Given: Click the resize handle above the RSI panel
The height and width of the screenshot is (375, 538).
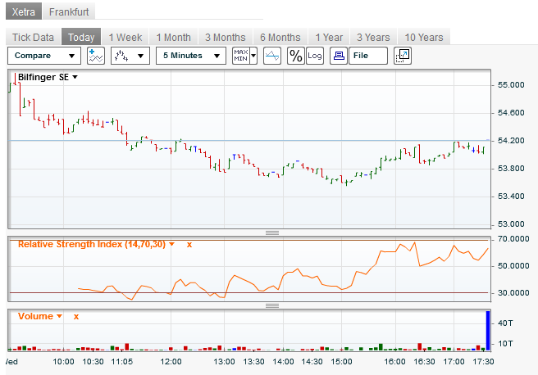Looking at the screenshot, I should coord(272,233).
